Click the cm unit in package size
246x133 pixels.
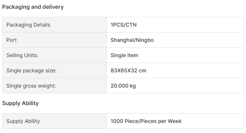(142, 71)
